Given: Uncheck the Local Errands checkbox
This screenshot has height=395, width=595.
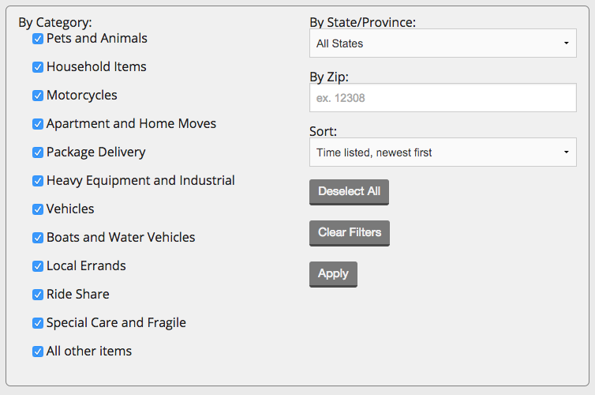Looking at the screenshot, I should [38, 266].
